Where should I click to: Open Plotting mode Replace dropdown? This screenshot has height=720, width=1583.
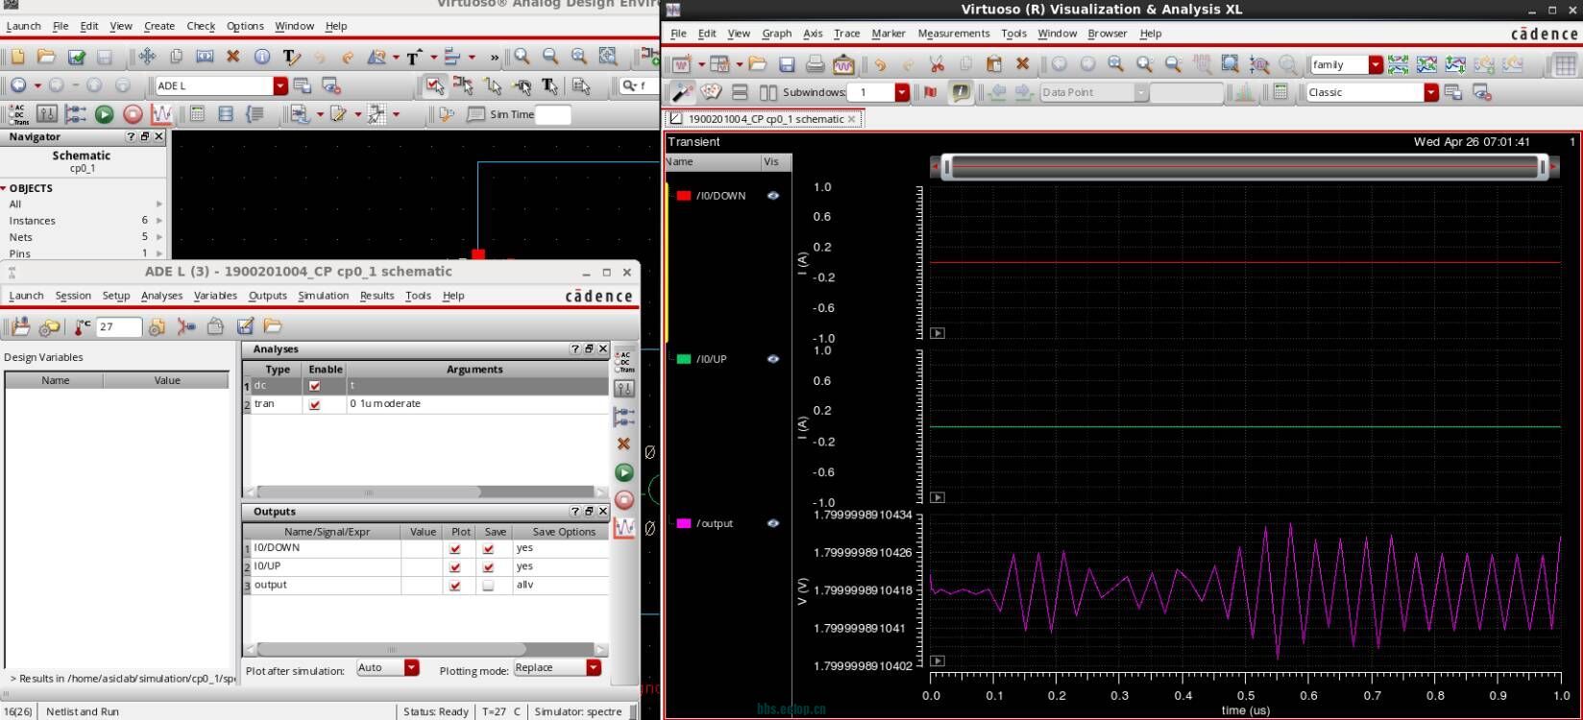tap(594, 668)
